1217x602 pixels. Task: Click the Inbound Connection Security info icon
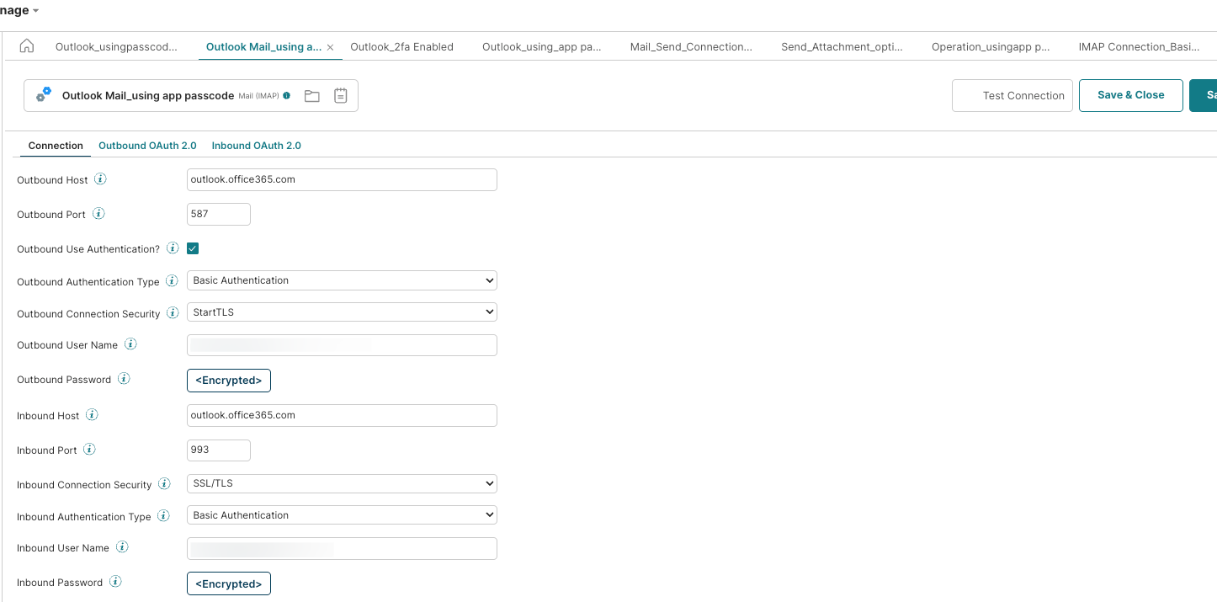click(x=164, y=483)
